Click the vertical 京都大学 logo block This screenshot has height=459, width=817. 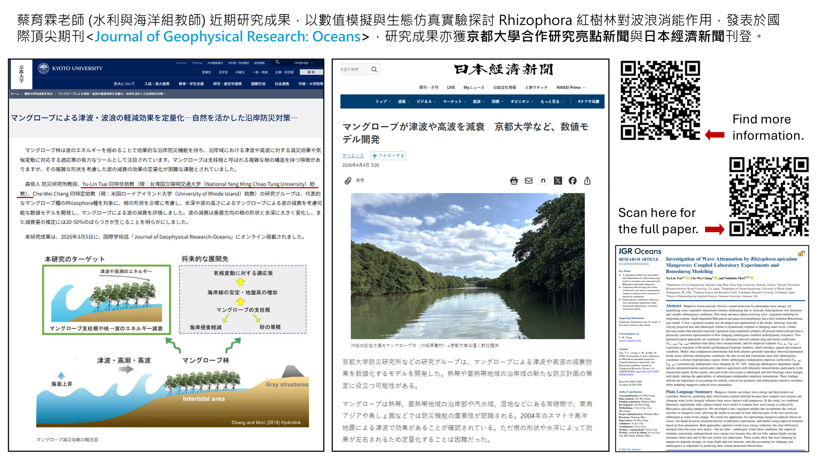(x=21, y=74)
